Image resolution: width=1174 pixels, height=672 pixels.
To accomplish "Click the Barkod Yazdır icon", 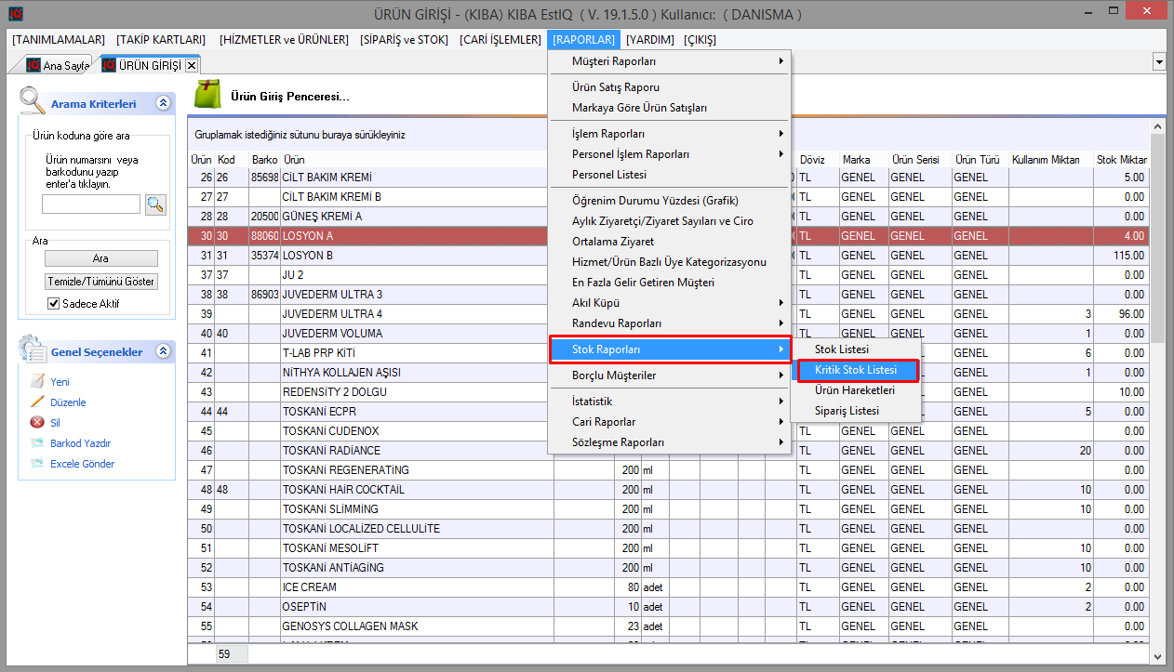I will tap(37, 443).
